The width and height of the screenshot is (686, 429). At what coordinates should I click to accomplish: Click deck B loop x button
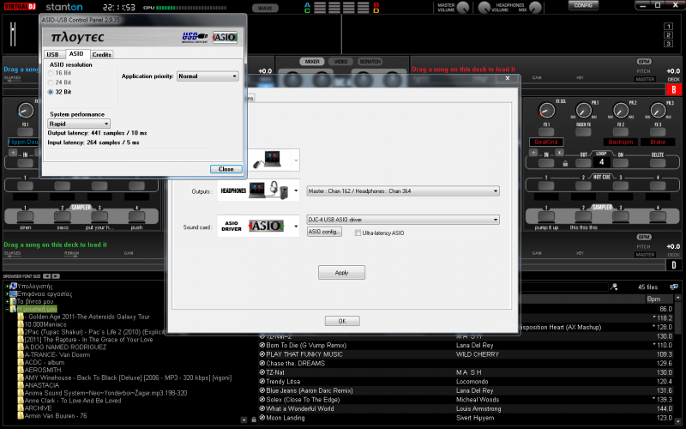[x=559, y=153]
